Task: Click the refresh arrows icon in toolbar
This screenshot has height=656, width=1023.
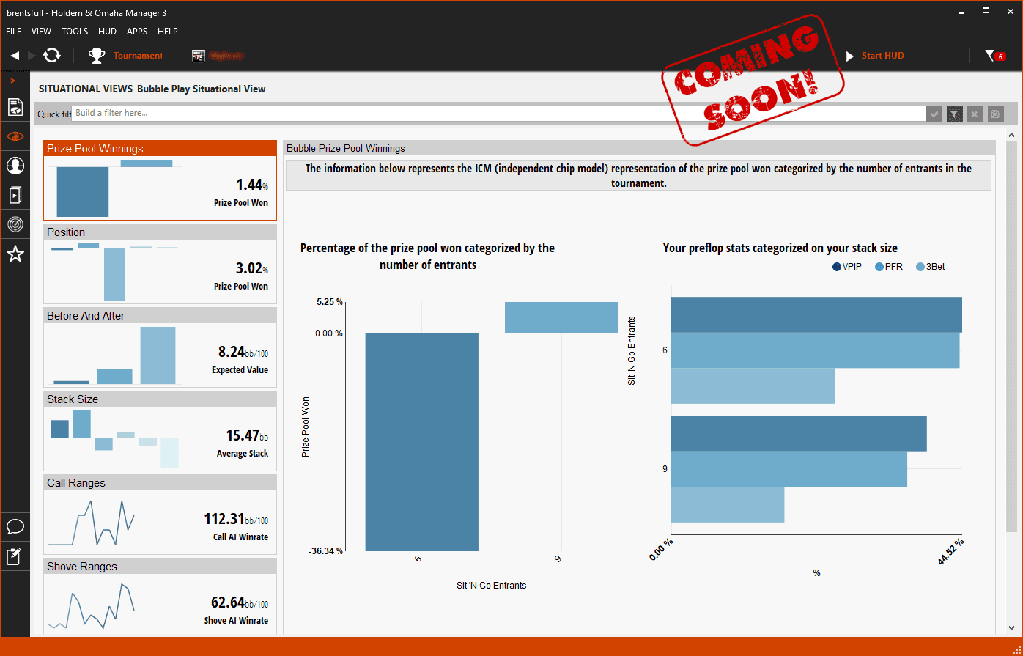Action: tap(51, 56)
